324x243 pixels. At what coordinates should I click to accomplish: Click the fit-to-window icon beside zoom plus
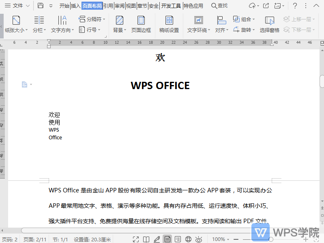pos(316,239)
